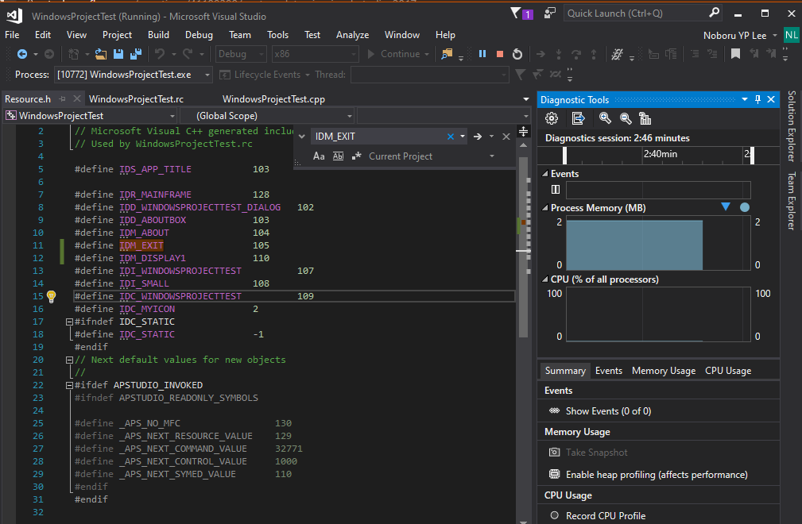Stop debugging with the red square
802x524 pixels.
[500, 54]
